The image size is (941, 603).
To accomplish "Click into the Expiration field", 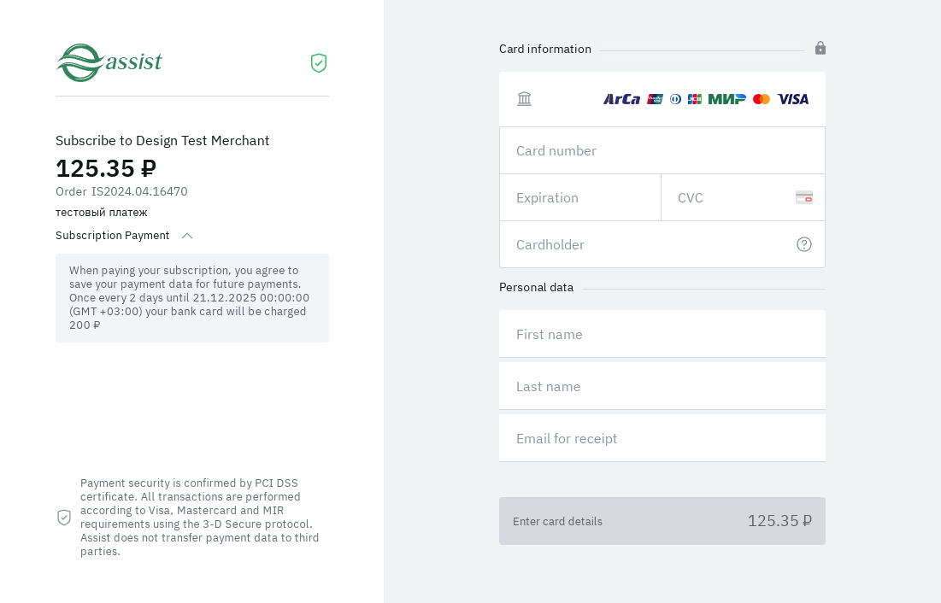I will click(x=579, y=197).
